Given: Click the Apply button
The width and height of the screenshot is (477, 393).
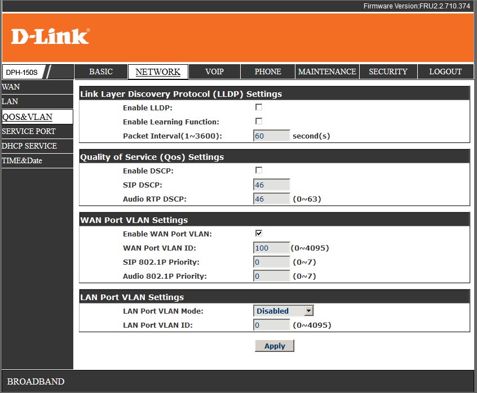Looking at the screenshot, I should click(x=275, y=346).
